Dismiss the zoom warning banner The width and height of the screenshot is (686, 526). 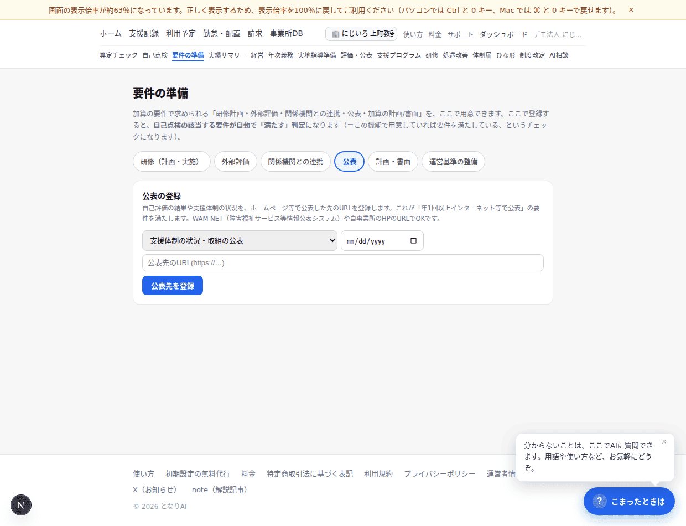coord(631,10)
